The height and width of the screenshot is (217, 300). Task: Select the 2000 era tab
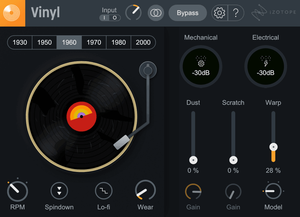(x=143, y=42)
